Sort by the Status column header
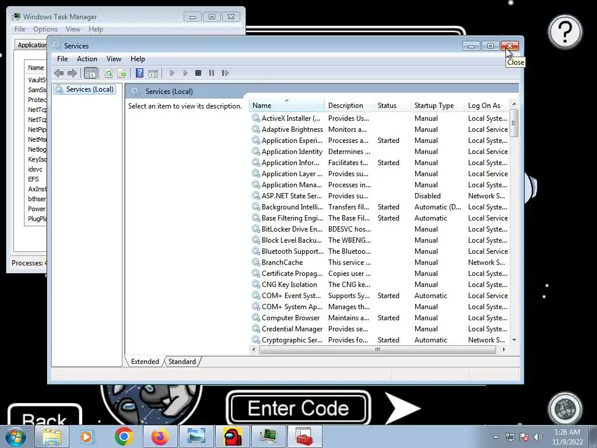 tap(392, 106)
